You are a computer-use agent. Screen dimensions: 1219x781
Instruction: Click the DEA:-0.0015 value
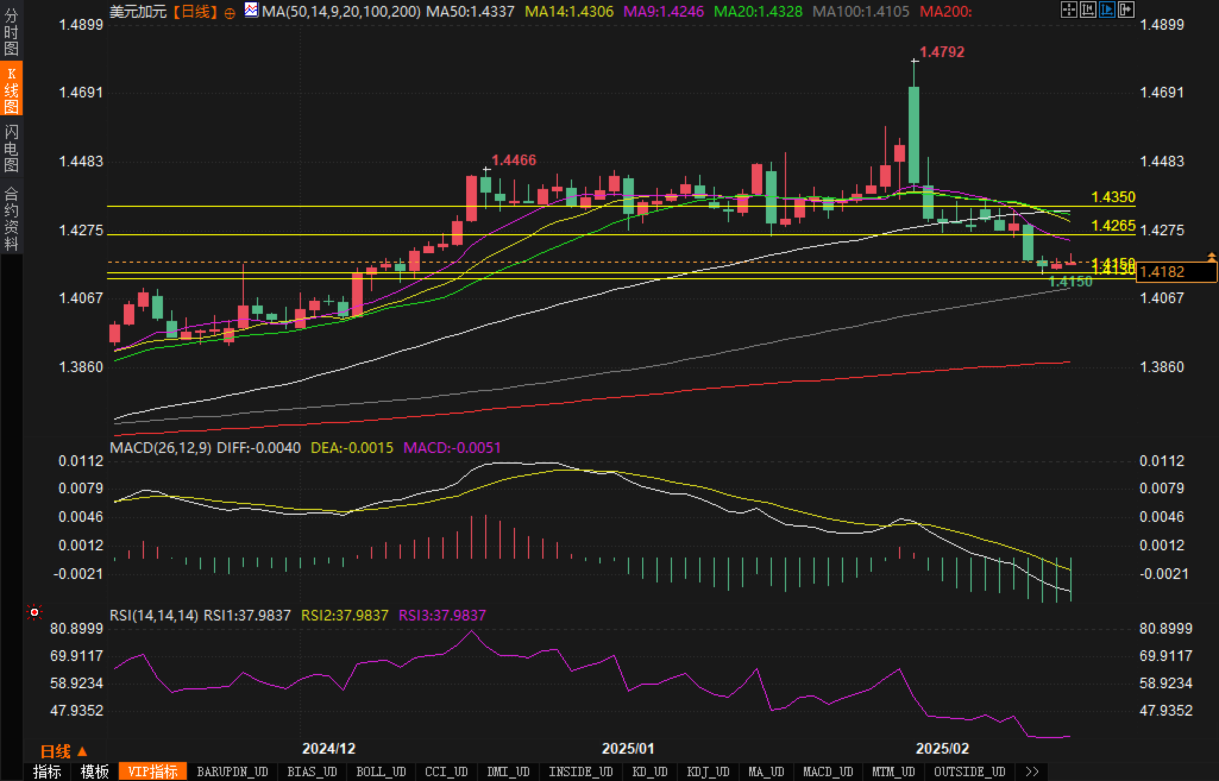(352, 448)
